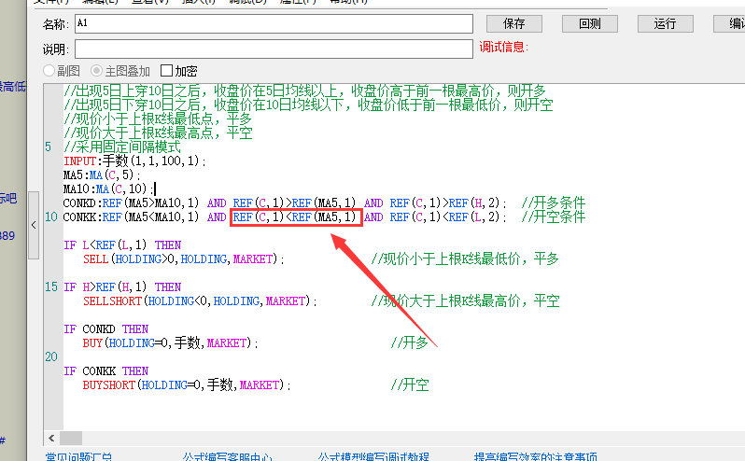
Task: Open the 常见问题汇总 link
Action: tap(78, 456)
